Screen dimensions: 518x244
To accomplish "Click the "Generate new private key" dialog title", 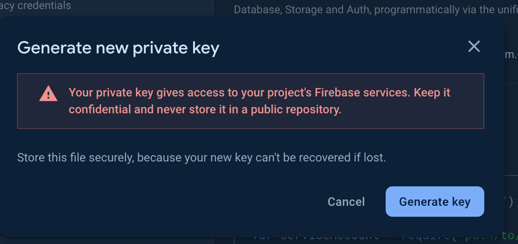I will pos(118,48).
